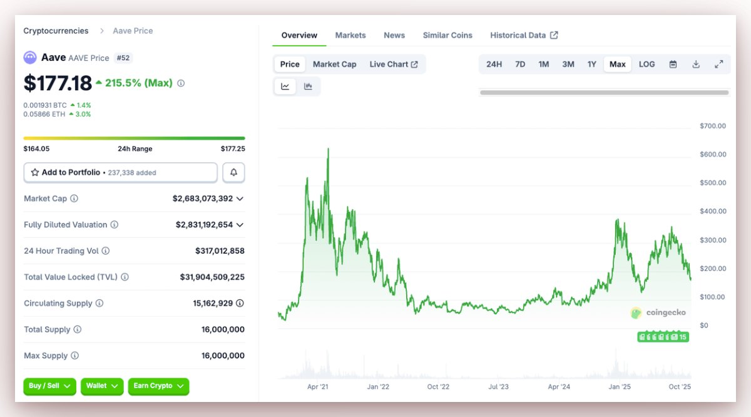This screenshot has height=417, width=751.
Task: Open the Earn Crypto dropdown
Action: point(158,386)
